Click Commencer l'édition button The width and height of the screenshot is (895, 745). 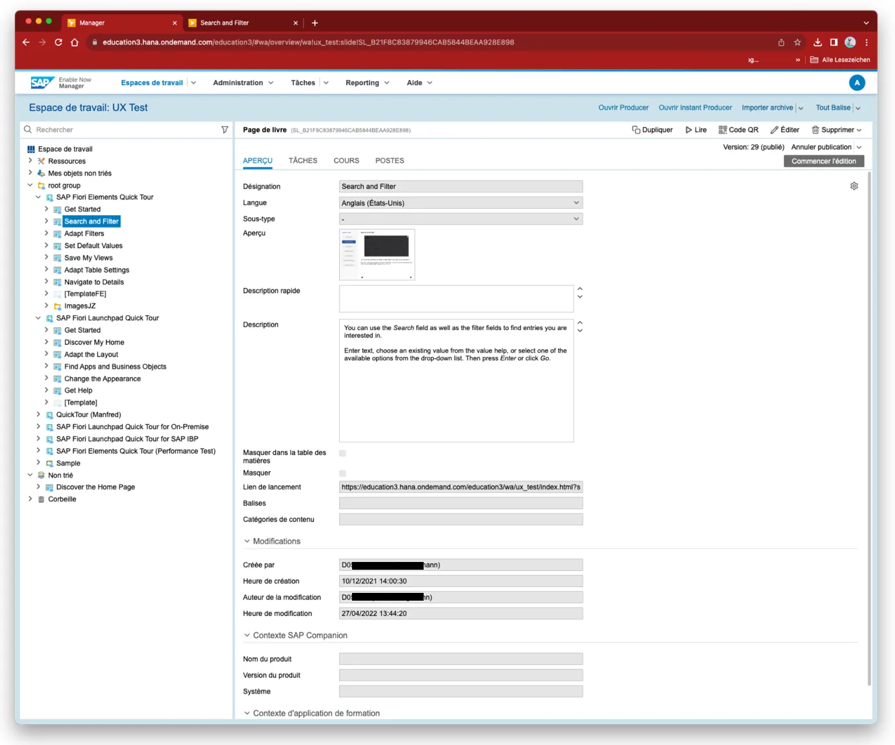click(x=823, y=161)
